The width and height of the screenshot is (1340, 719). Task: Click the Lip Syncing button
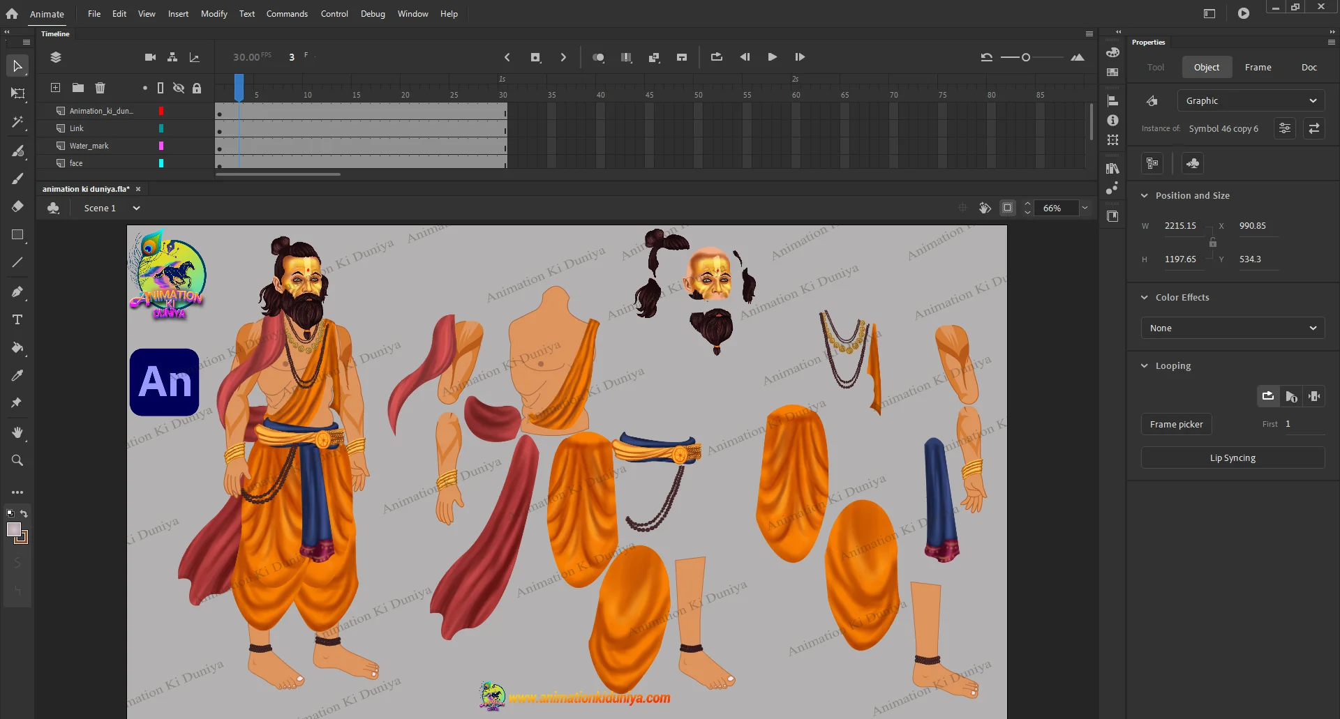(x=1233, y=458)
